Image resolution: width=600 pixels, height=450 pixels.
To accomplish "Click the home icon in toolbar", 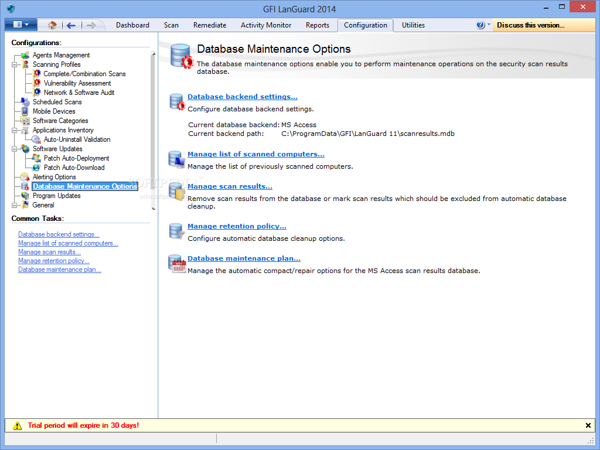I will tap(52, 25).
